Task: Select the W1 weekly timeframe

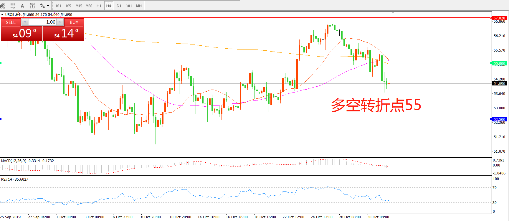Action: tap(129, 6)
